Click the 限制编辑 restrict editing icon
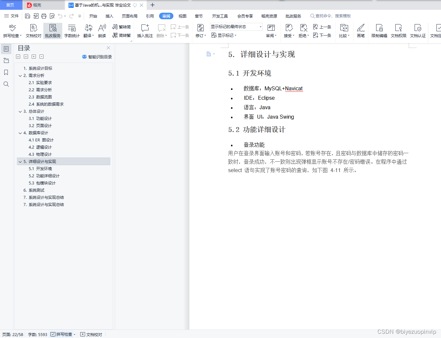 point(379,31)
